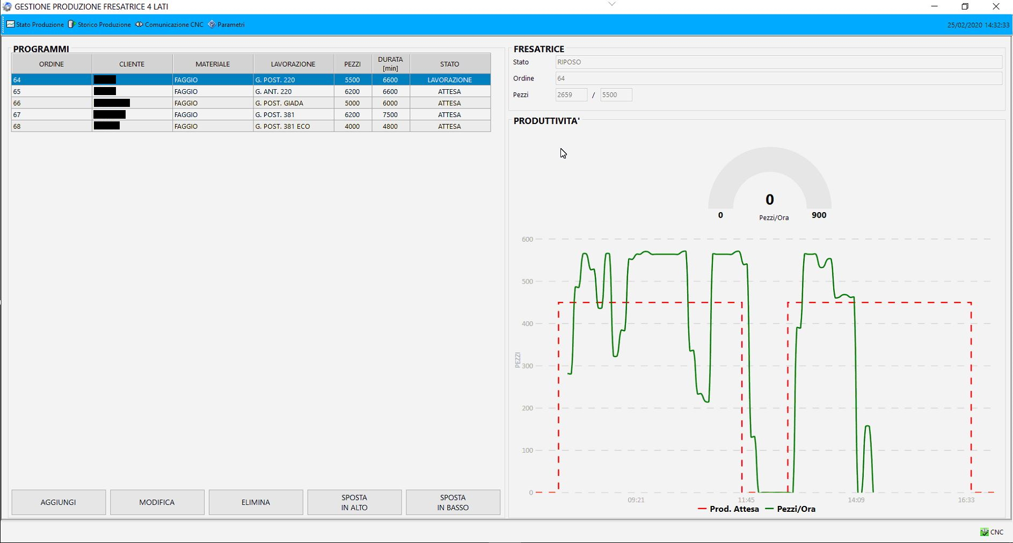1013x543 pixels.
Task: Click the Pezzi/Ora legend entry
Action: tap(790, 509)
